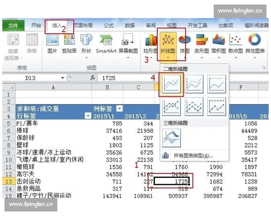271x216 pixels.
Task: Open the 行标签 filter dropdown
Action: [88, 116]
